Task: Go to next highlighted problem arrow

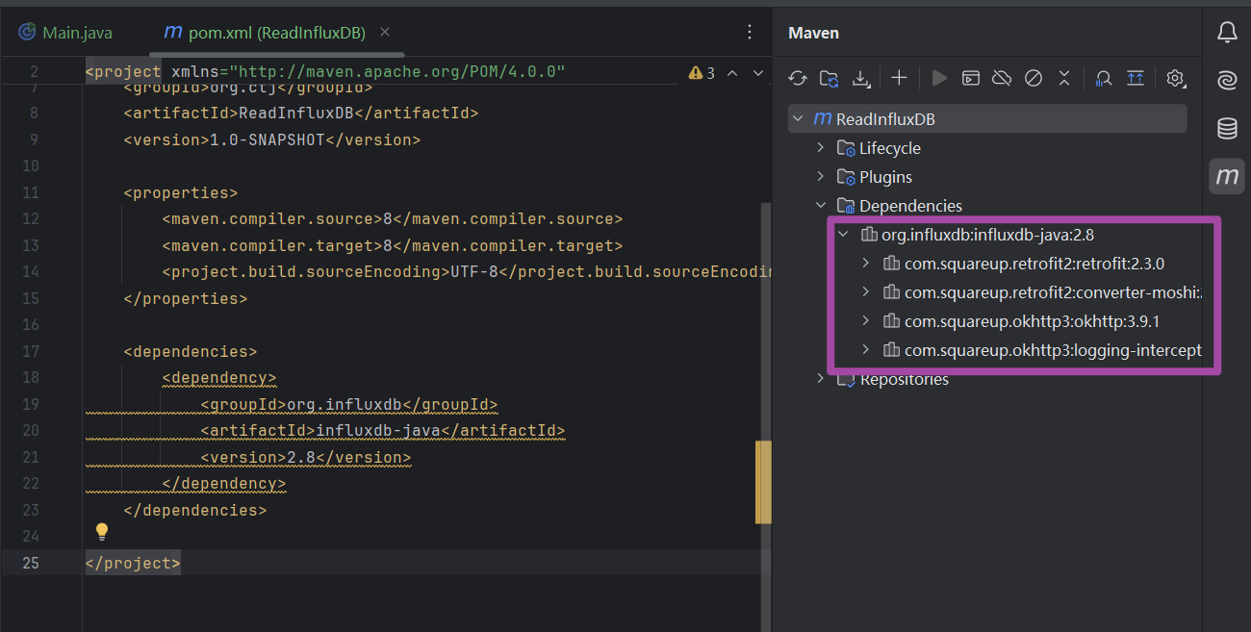Action: pyautogui.click(x=757, y=72)
